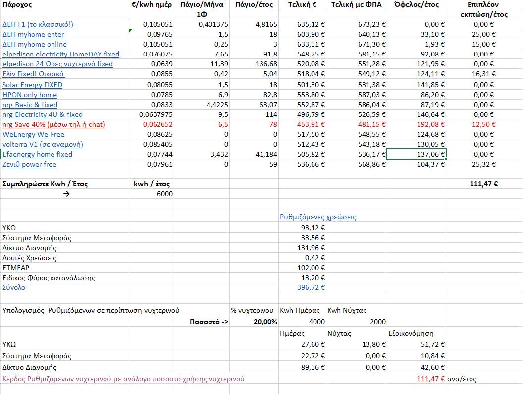Open the nrg Electricity 4U & fixed link

click(x=43, y=115)
